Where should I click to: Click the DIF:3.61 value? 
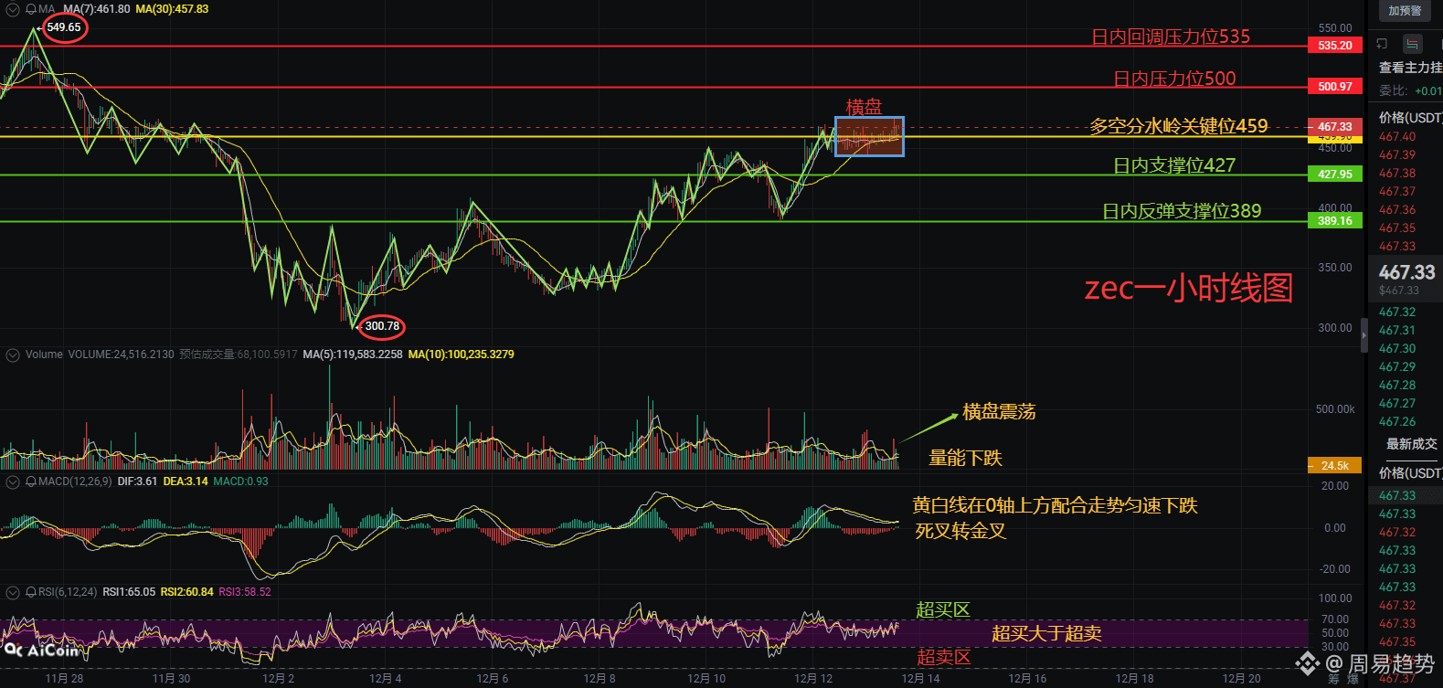coord(138,482)
